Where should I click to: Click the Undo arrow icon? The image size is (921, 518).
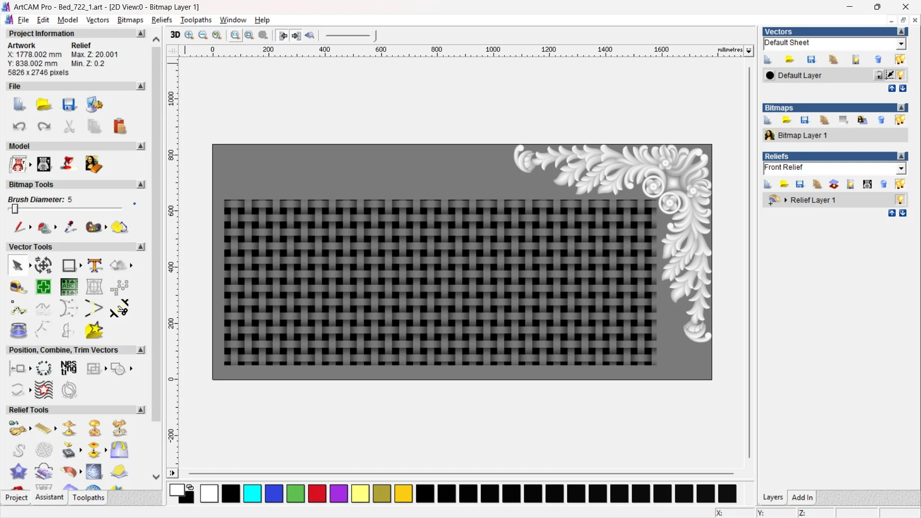pyautogui.click(x=19, y=127)
